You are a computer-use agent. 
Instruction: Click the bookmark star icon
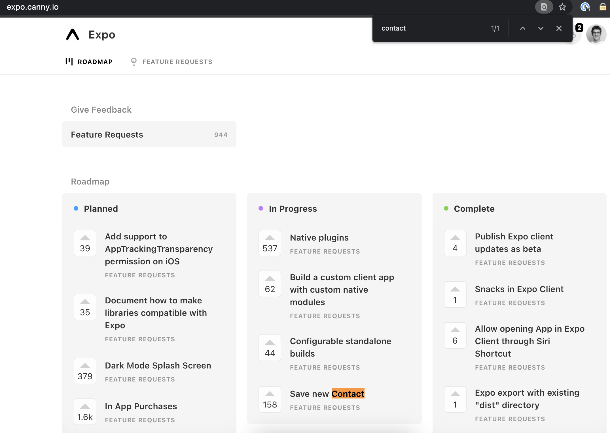pos(562,7)
